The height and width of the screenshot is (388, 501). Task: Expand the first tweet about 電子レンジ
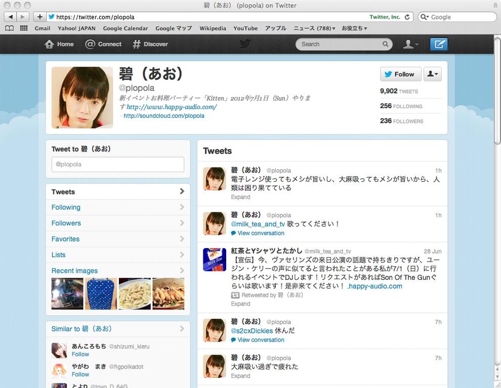pyautogui.click(x=240, y=197)
